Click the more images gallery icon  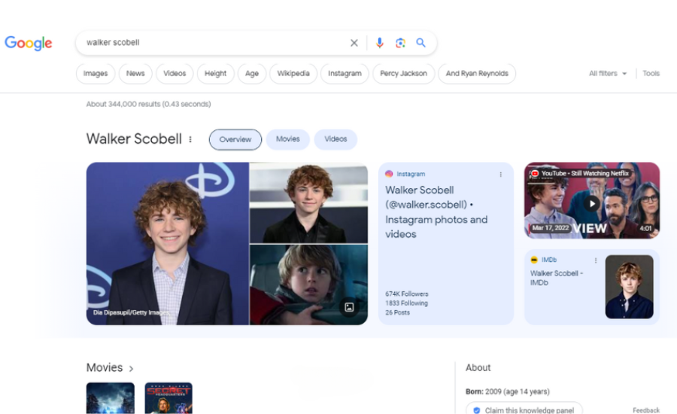click(x=349, y=307)
